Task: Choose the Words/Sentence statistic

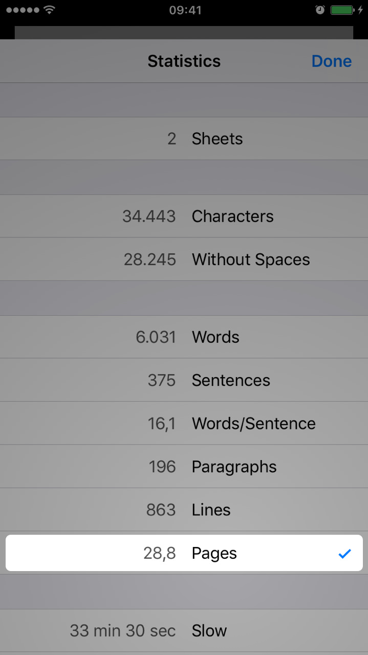Action: [x=184, y=424]
